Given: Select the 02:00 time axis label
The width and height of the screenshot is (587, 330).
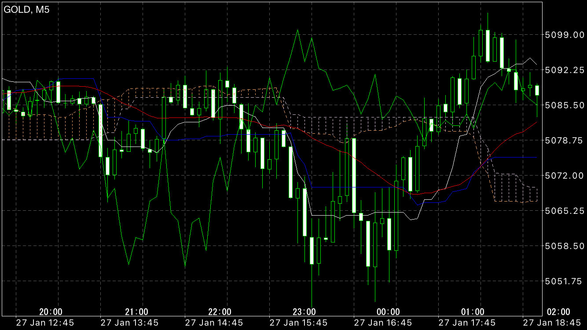Looking at the screenshot, I should click(558, 312).
